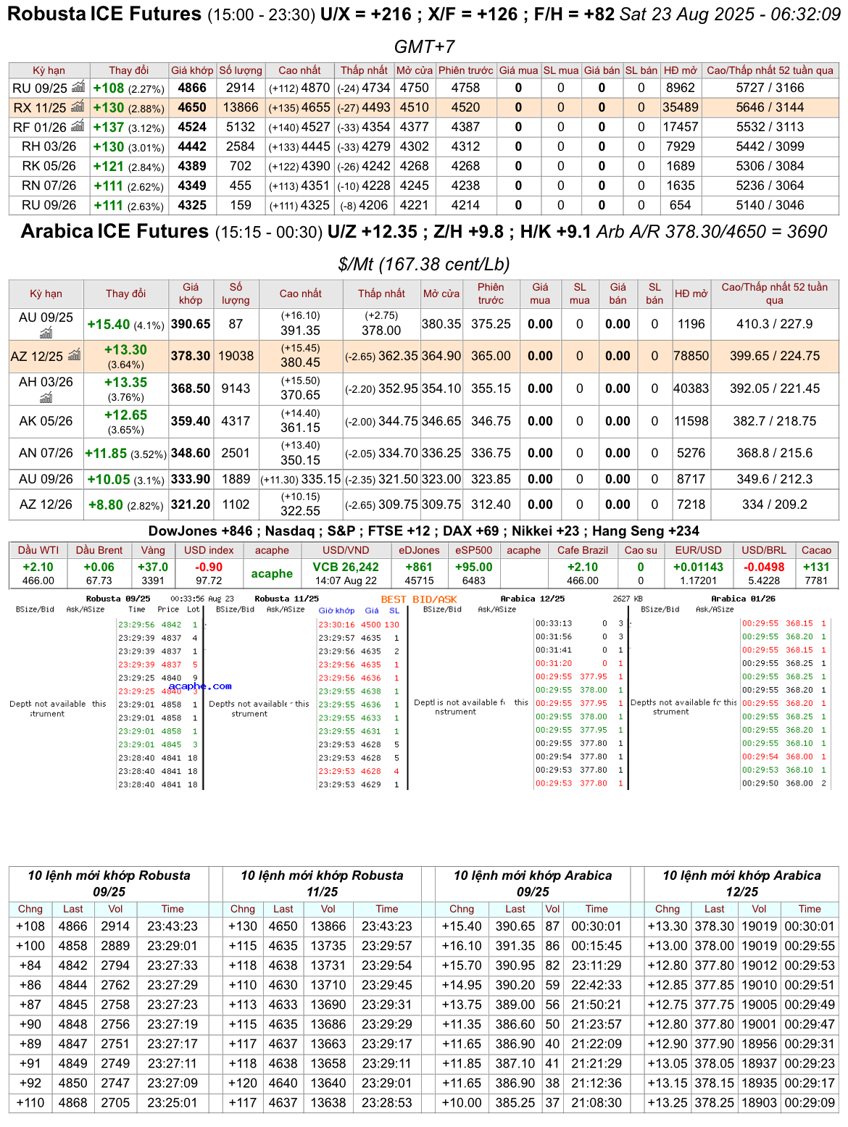
Task: Open the chart icon beside RU 09/25
Action: (78, 87)
